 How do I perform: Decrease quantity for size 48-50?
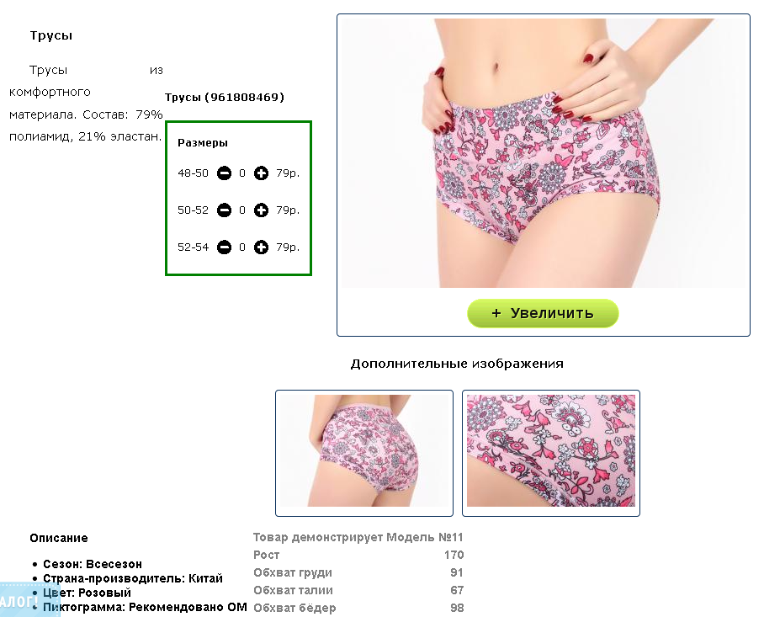click(x=224, y=173)
